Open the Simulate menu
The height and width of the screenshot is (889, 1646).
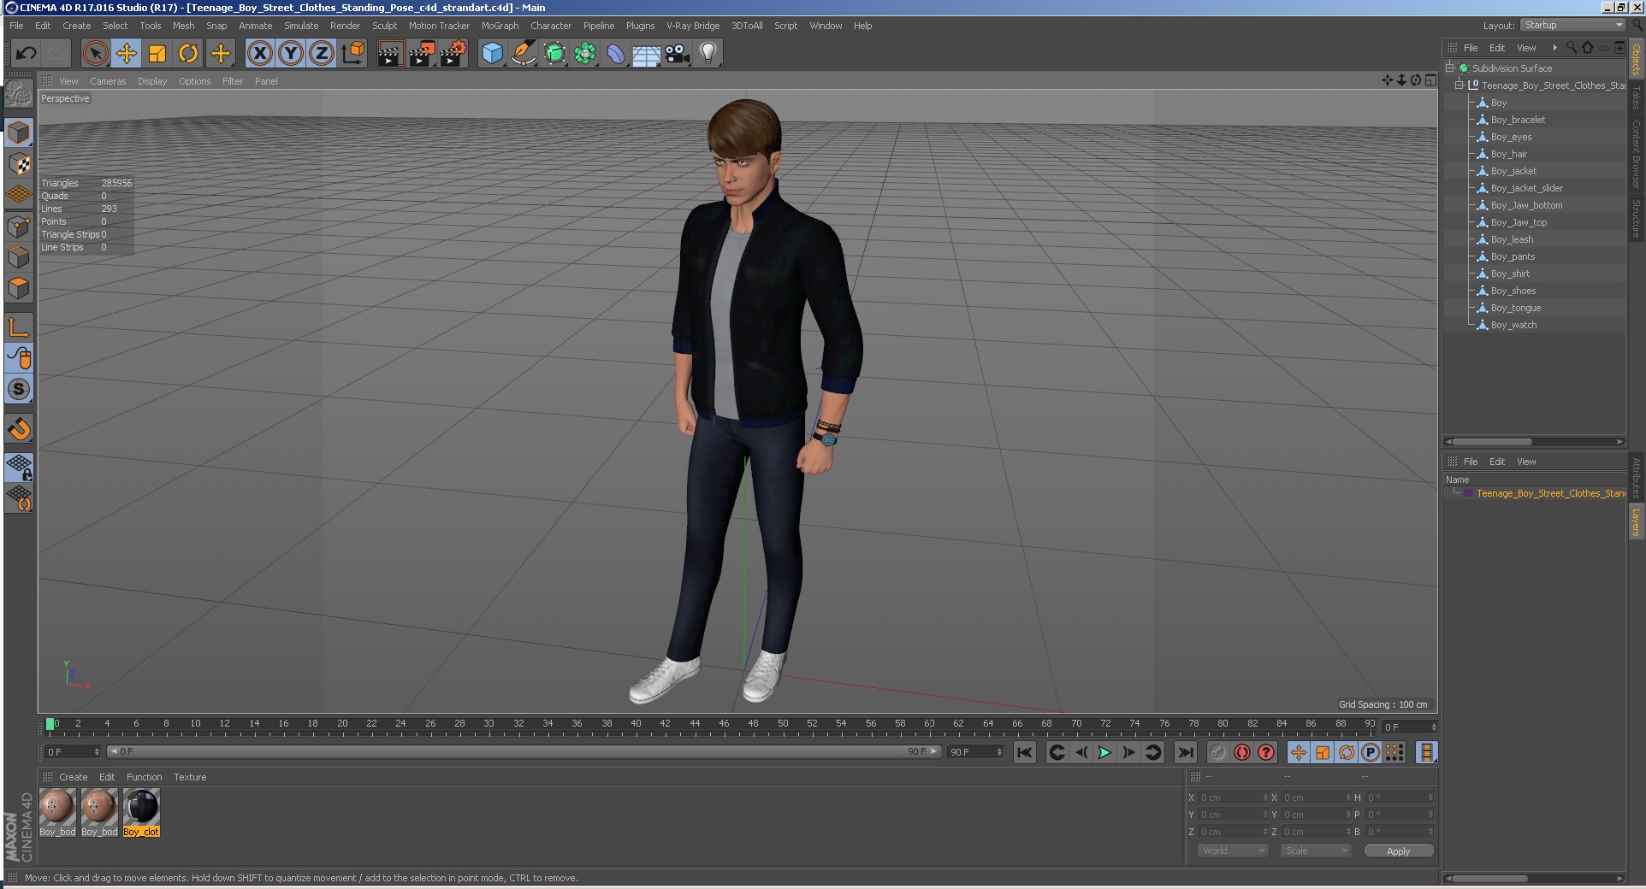[x=301, y=26]
